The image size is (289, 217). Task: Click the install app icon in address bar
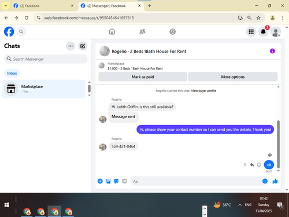tap(240, 18)
